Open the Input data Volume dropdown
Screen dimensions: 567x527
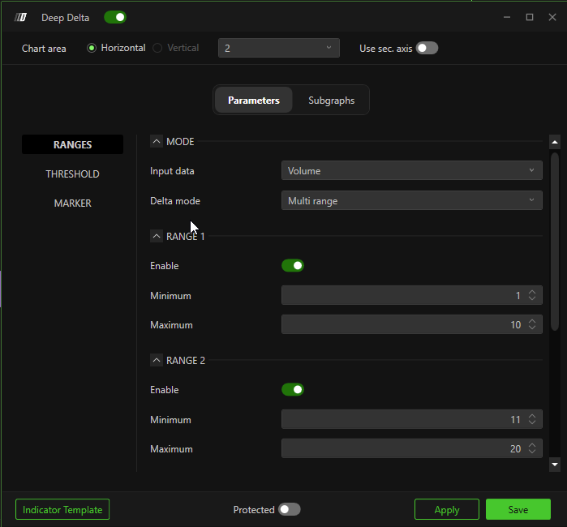411,170
